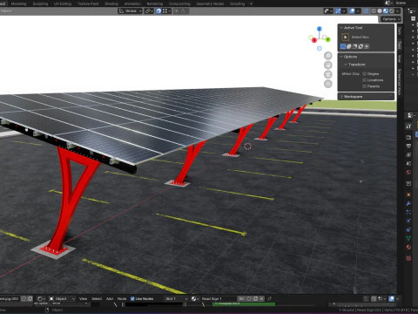Open the viewport object visibility dropdown
The image size is (418, 314).
click(328, 11)
